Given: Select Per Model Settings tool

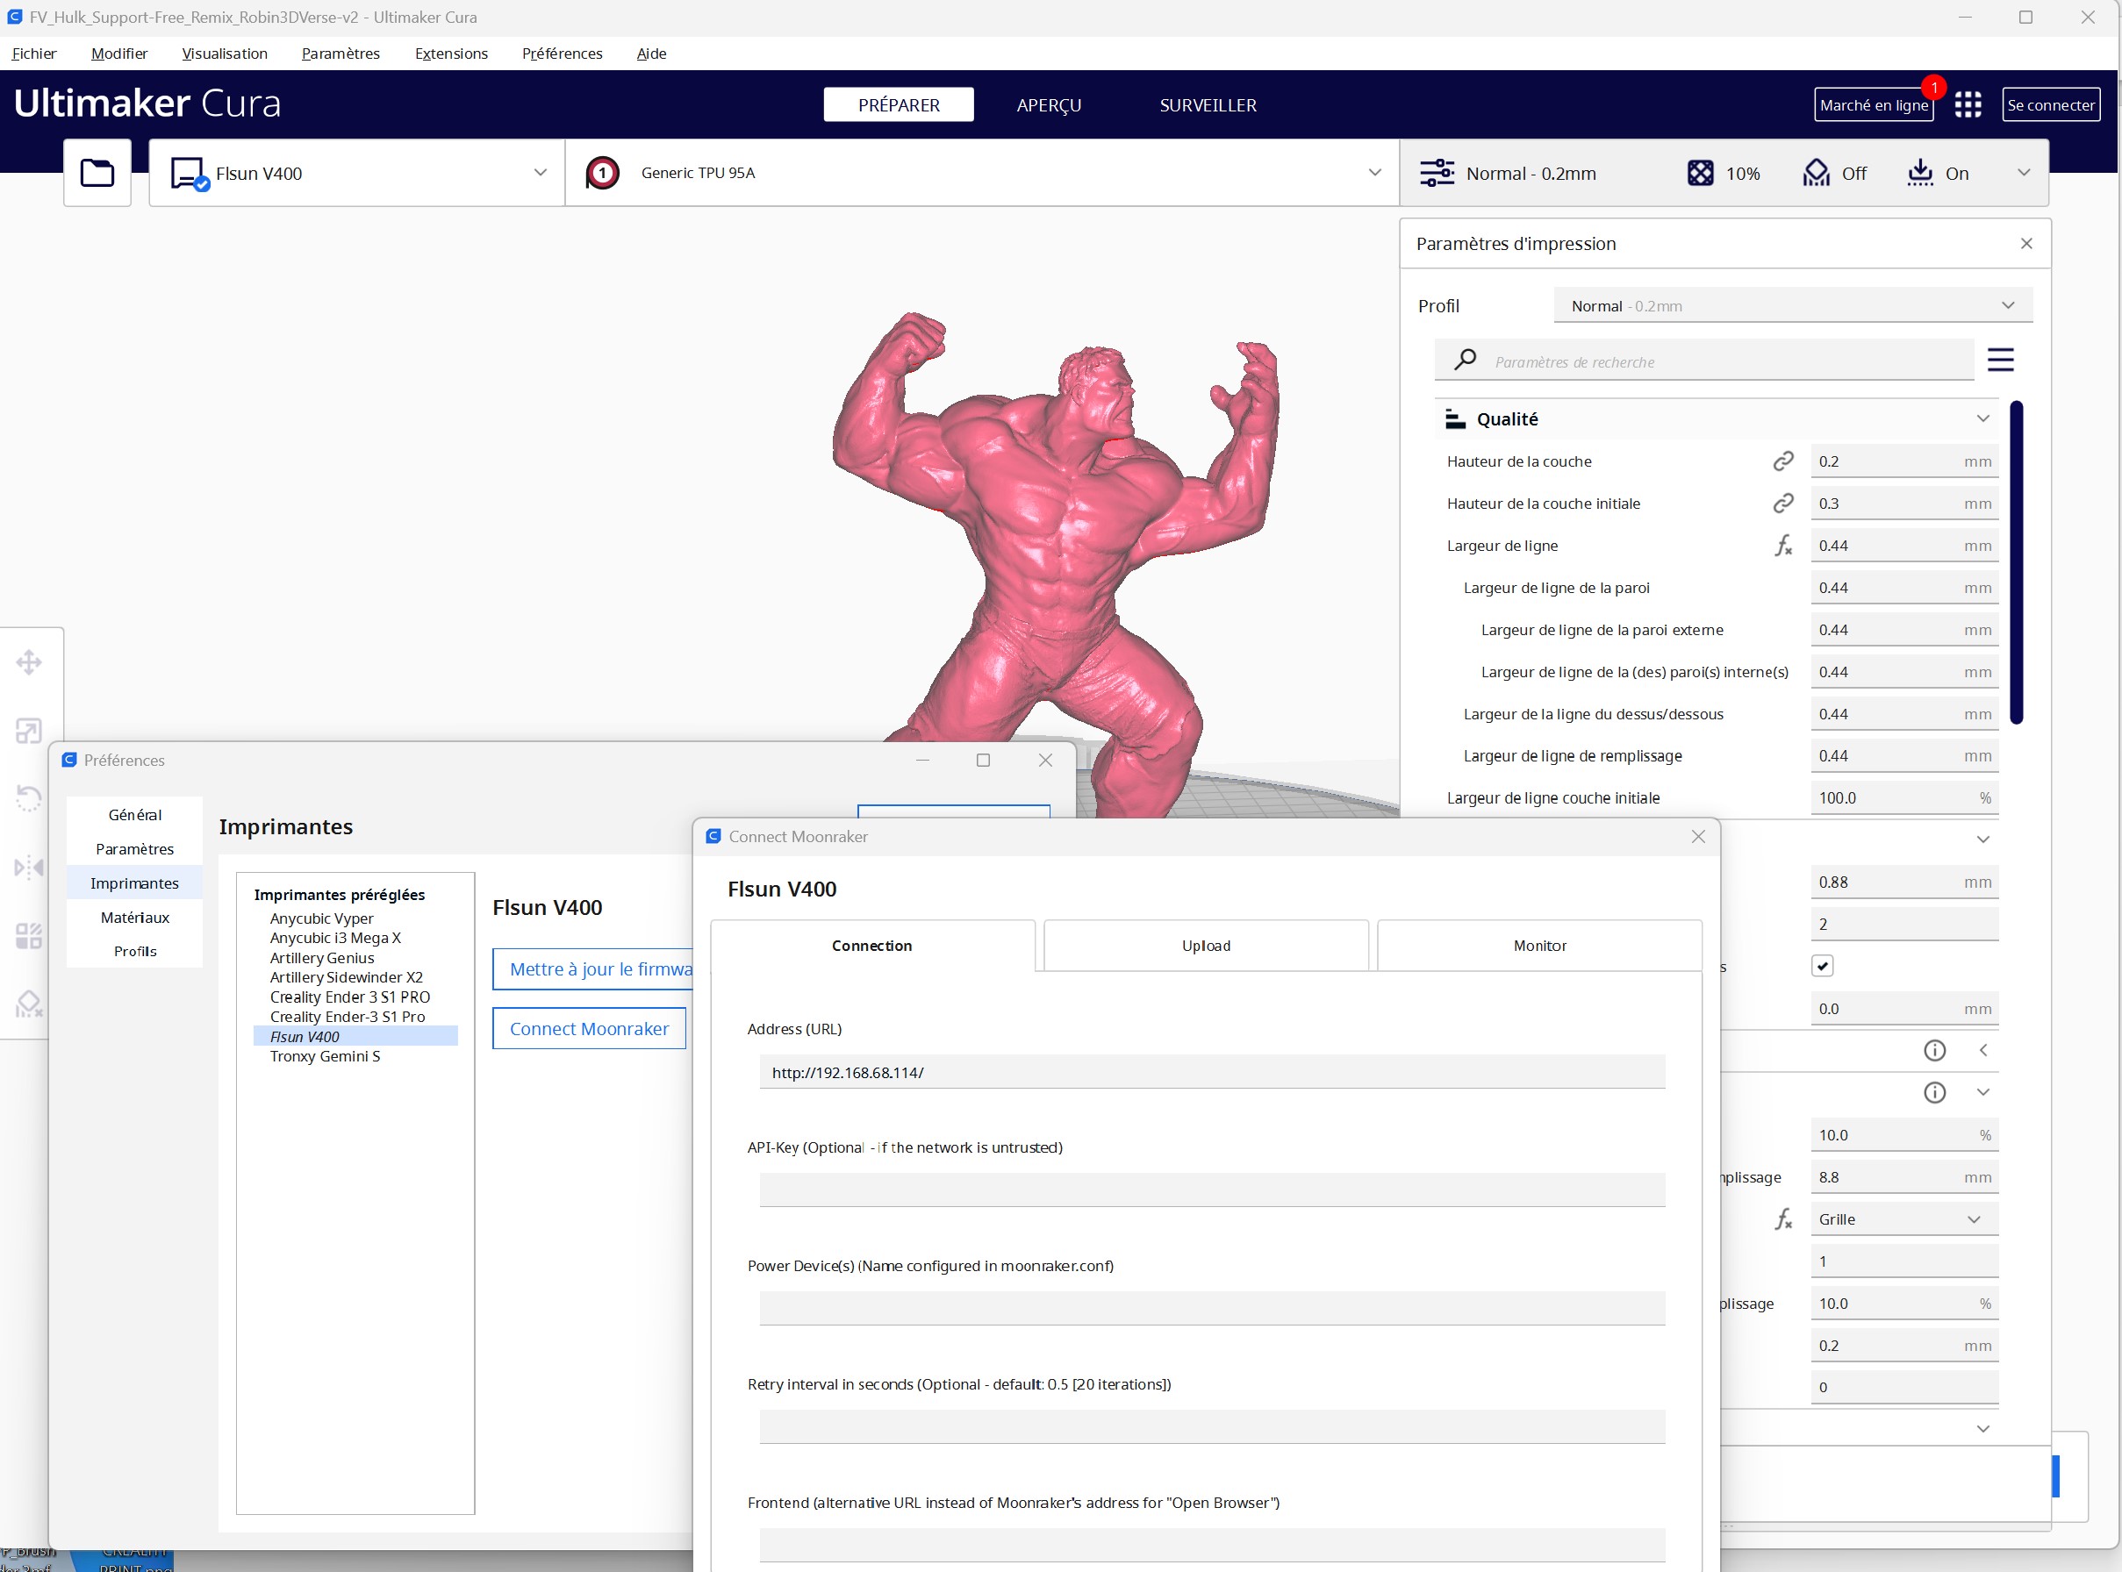Looking at the screenshot, I should [30, 935].
